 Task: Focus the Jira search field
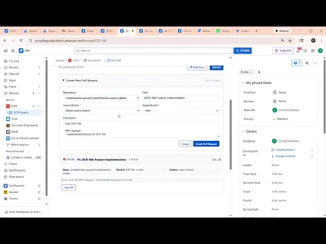coord(153,51)
